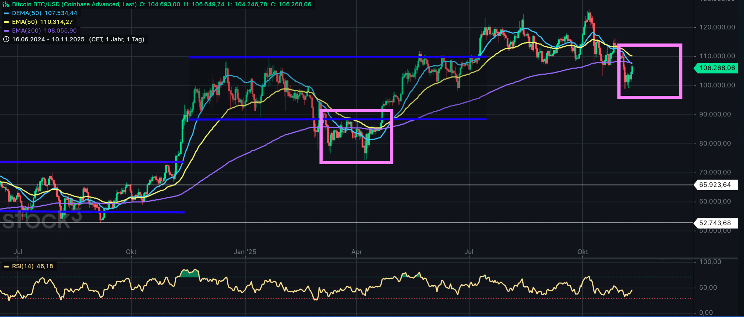The width and height of the screenshot is (744, 317).
Task: Click the purple EMA(200) color marker
Action: 6,31
